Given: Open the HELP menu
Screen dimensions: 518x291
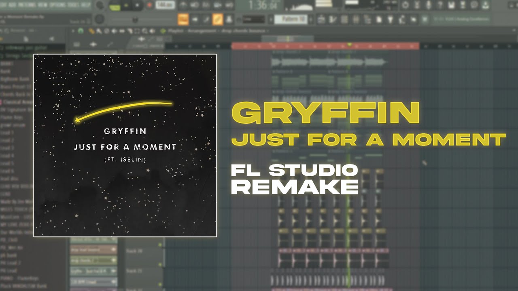Looking at the screenshot, I should [85, 5].
